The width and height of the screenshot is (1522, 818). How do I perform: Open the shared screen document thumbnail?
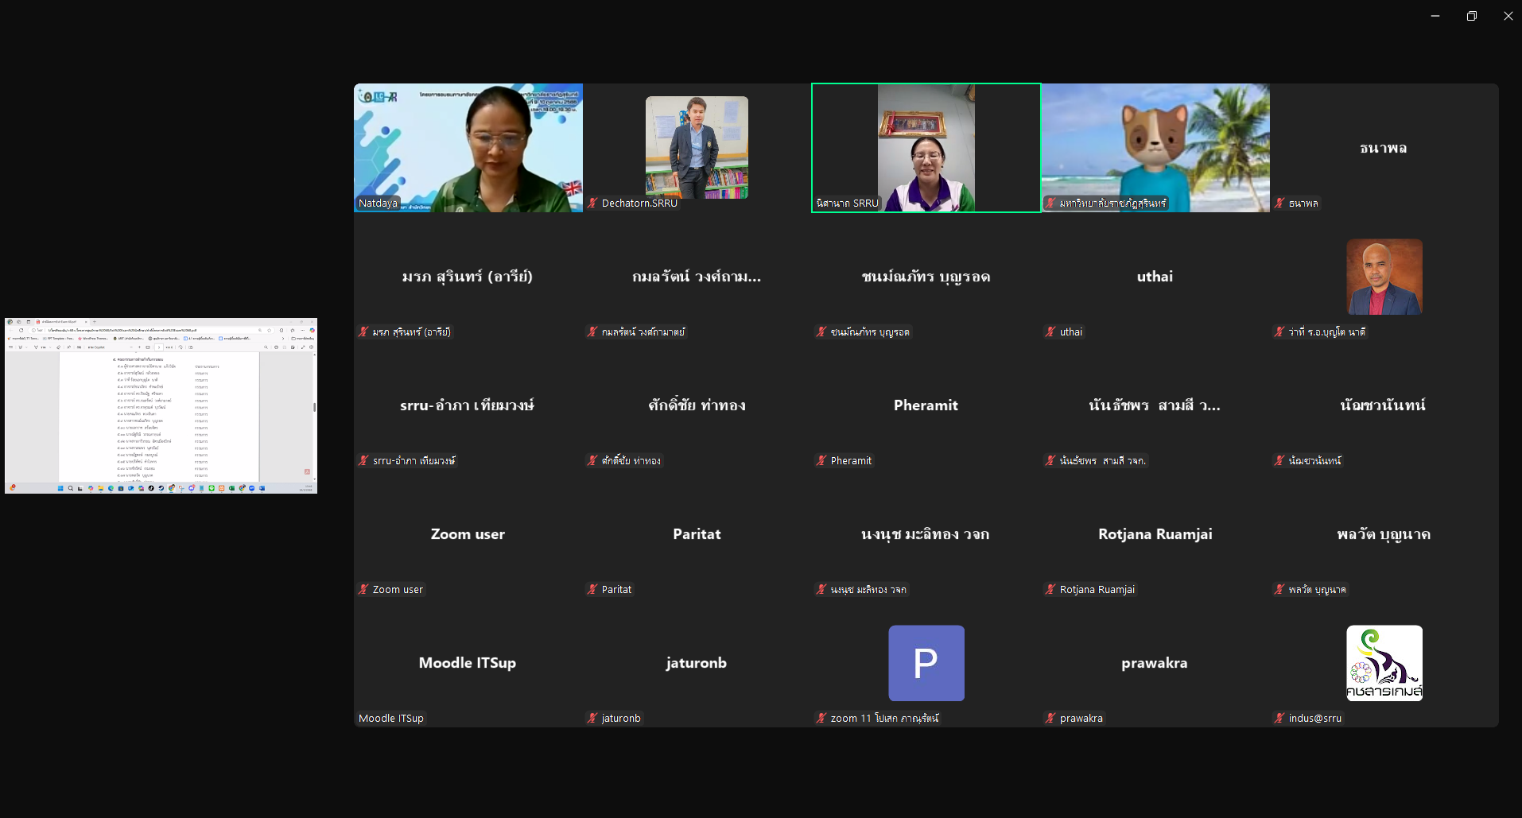(x=161, y=405)
